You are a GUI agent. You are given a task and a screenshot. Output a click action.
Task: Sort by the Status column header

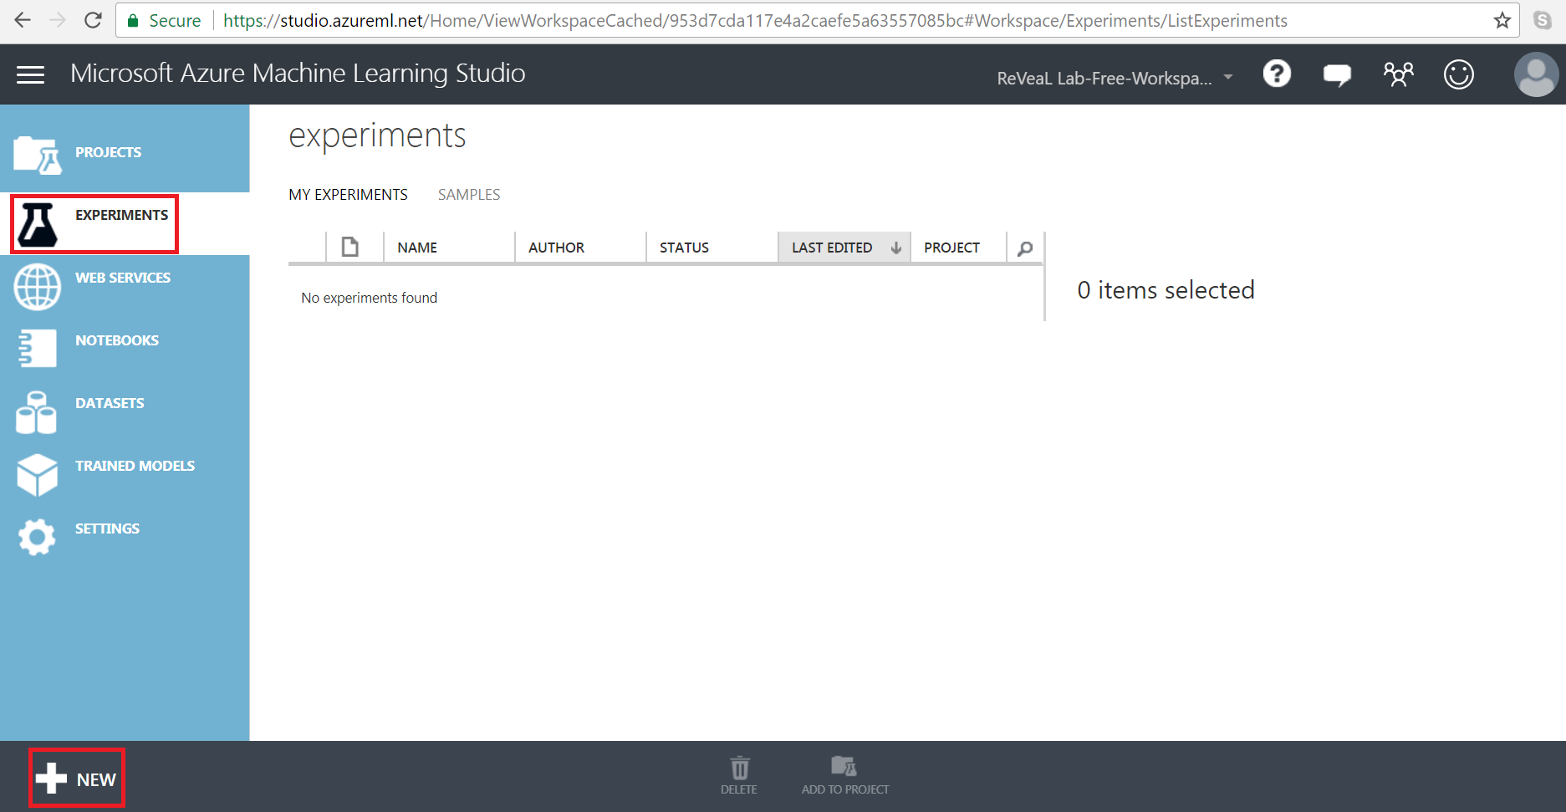(684, 248)
